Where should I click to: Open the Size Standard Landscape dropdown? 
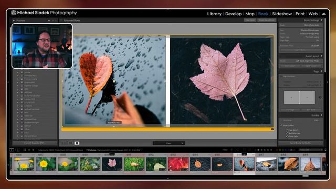(310, 30)
